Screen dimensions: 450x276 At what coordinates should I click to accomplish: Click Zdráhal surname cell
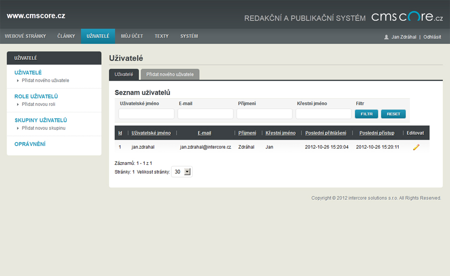click(246, 147)
